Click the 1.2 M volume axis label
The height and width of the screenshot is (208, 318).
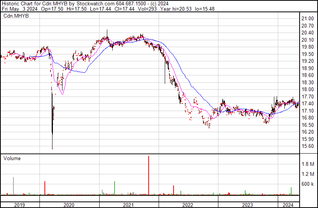click(x=308, y=174)
